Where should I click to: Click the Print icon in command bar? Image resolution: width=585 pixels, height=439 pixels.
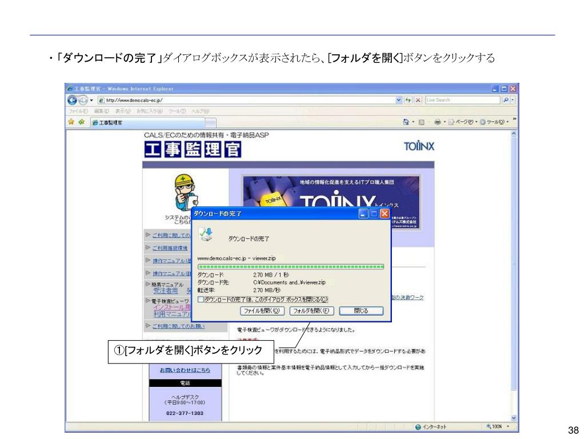pos(438,122)
